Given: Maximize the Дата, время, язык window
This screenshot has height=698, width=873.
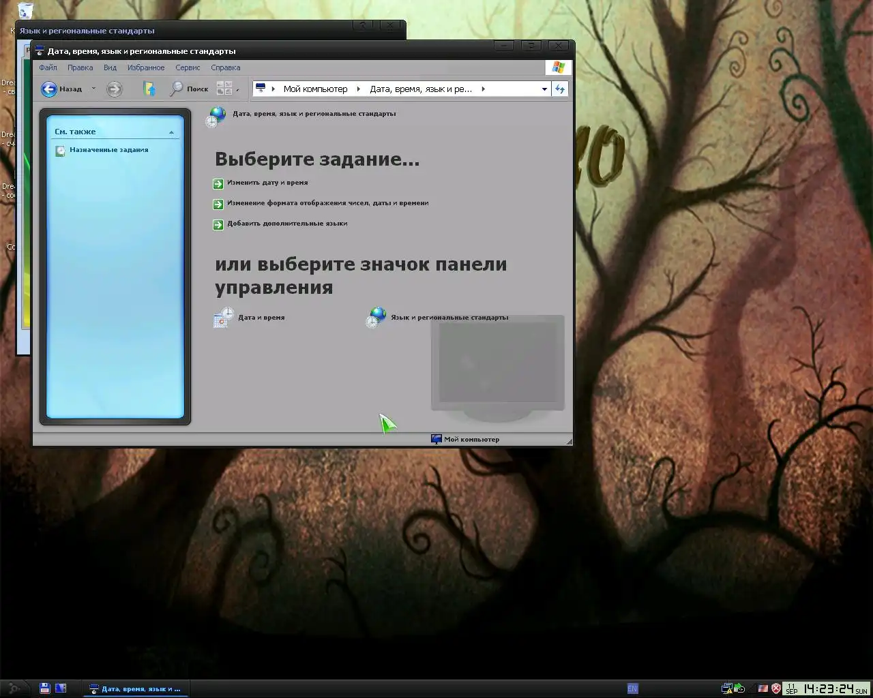Looking at the screenshot, I should 531,46.
